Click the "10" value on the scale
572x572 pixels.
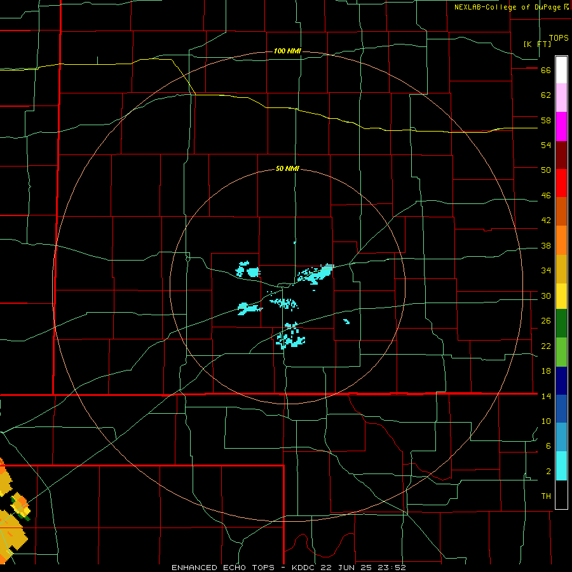coord(546,421)
